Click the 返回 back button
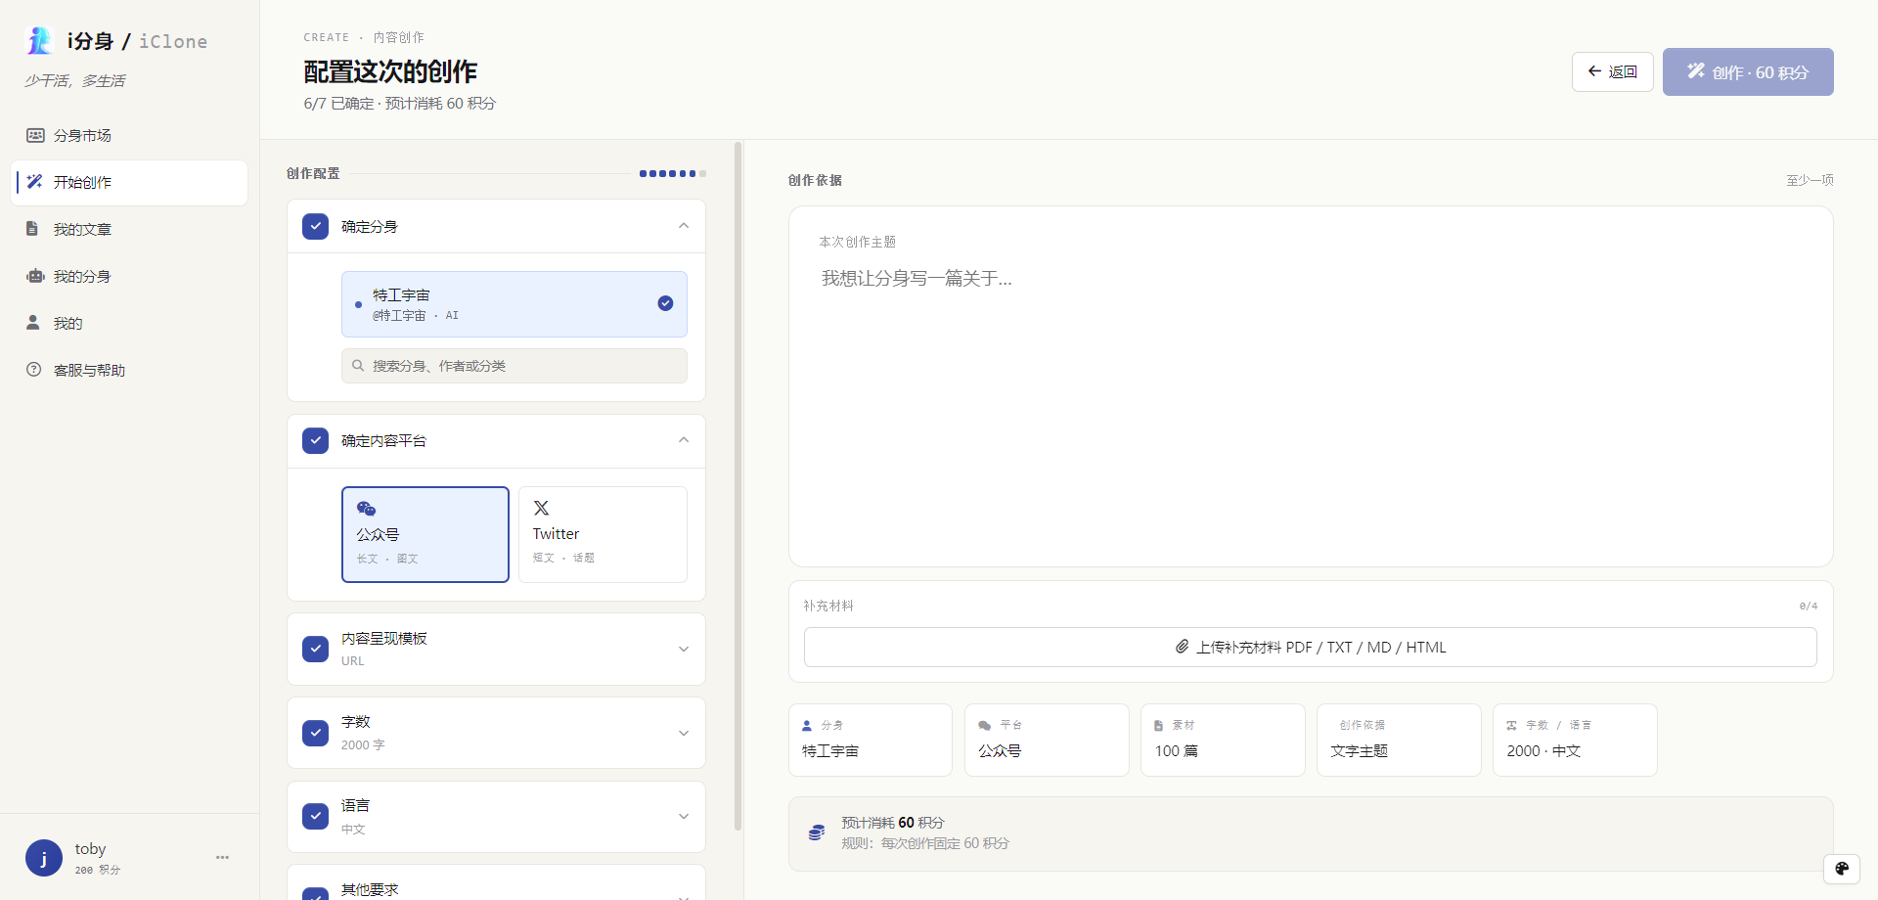 [1612, 71]
